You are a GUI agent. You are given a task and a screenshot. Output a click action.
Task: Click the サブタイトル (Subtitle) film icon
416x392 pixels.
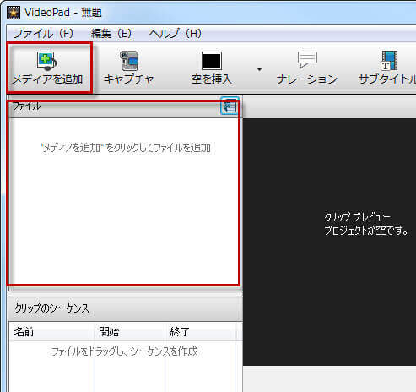coord(389,61)
